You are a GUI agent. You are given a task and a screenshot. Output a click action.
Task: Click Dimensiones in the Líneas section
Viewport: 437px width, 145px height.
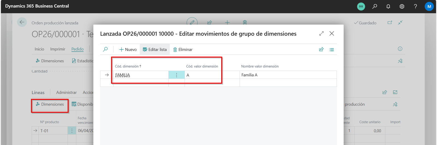pos(50,104)
